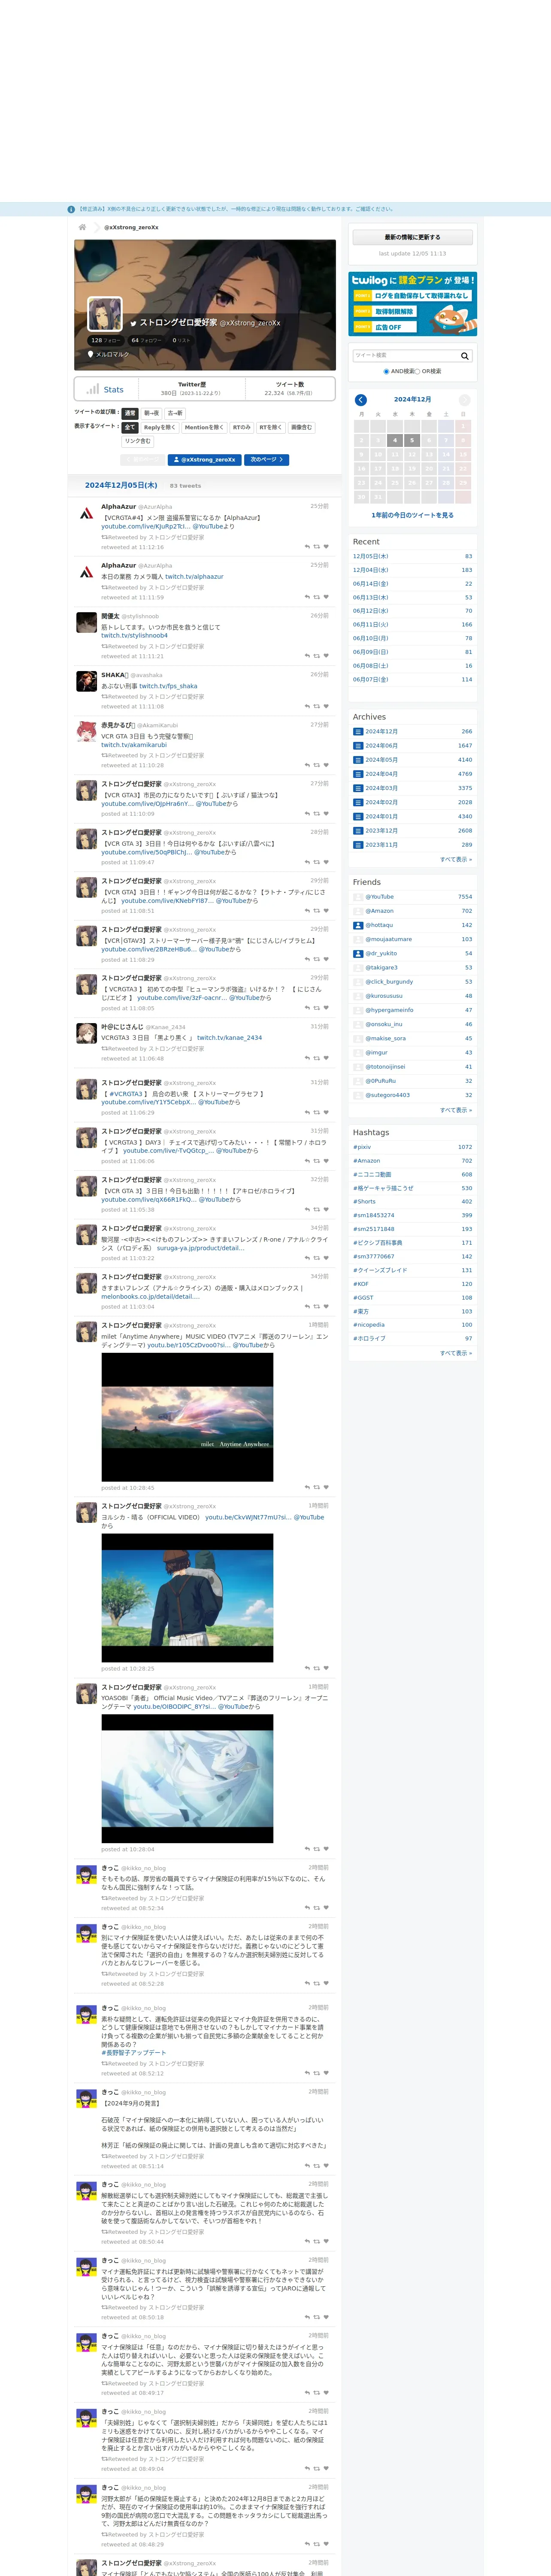Select filter RTを除く
551x2576 pixels.
click(x=271, y=427)
